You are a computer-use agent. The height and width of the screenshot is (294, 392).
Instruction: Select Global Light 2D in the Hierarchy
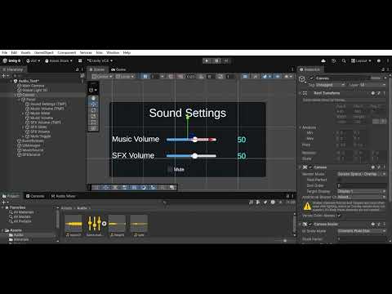pos(32,90)
